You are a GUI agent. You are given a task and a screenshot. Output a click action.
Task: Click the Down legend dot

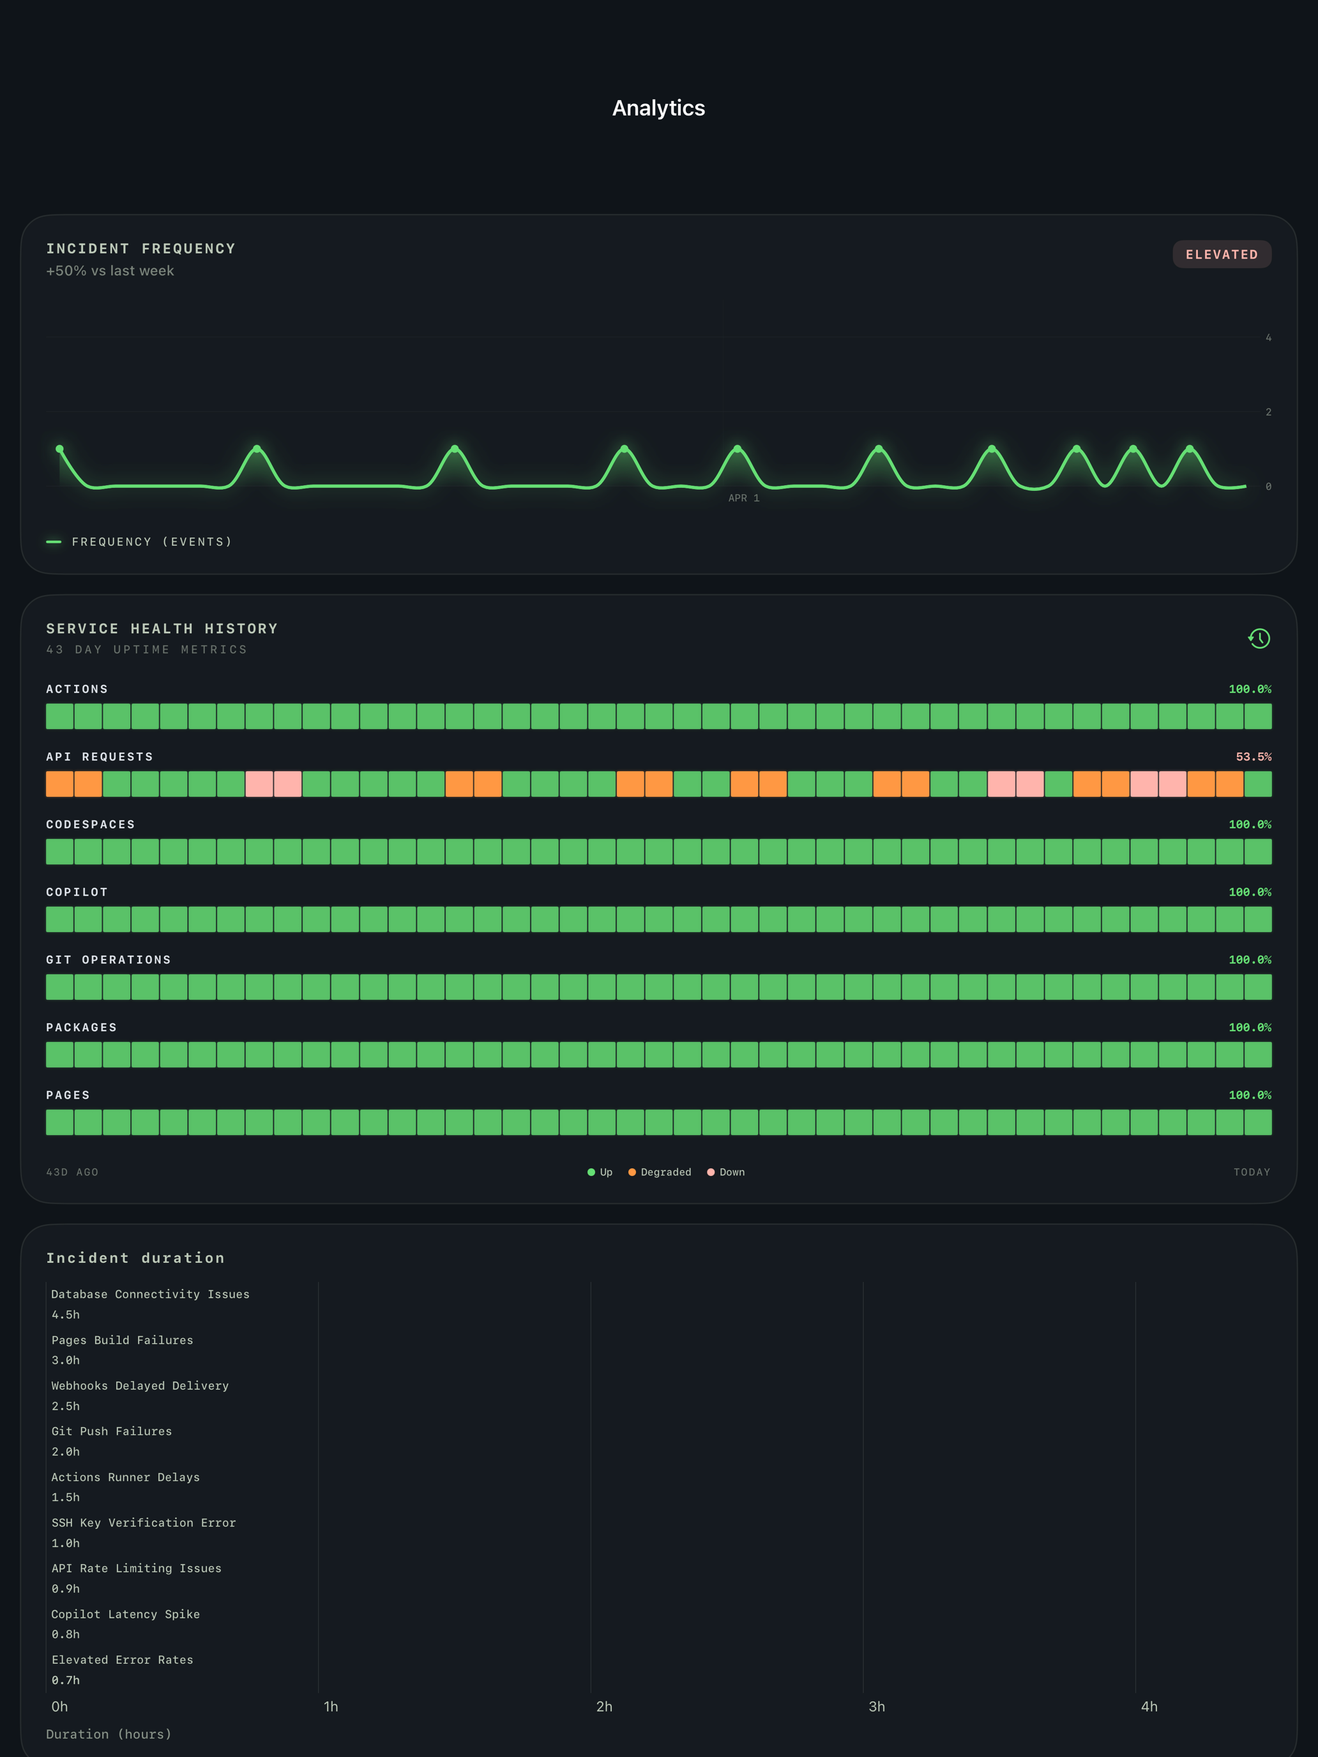(x=711, y=1172)
